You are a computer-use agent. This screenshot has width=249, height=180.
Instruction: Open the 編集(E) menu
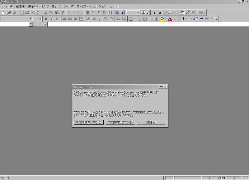pyautogui.click(x=21, y=7)
